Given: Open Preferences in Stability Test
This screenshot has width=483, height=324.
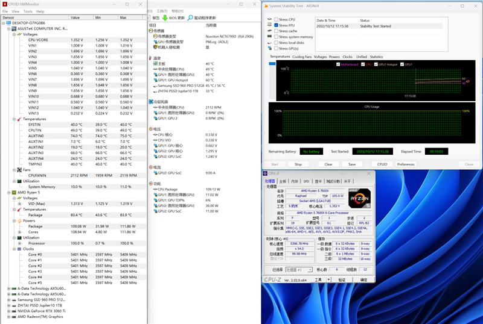Looking at the screenshot, I should pos(406,164).
